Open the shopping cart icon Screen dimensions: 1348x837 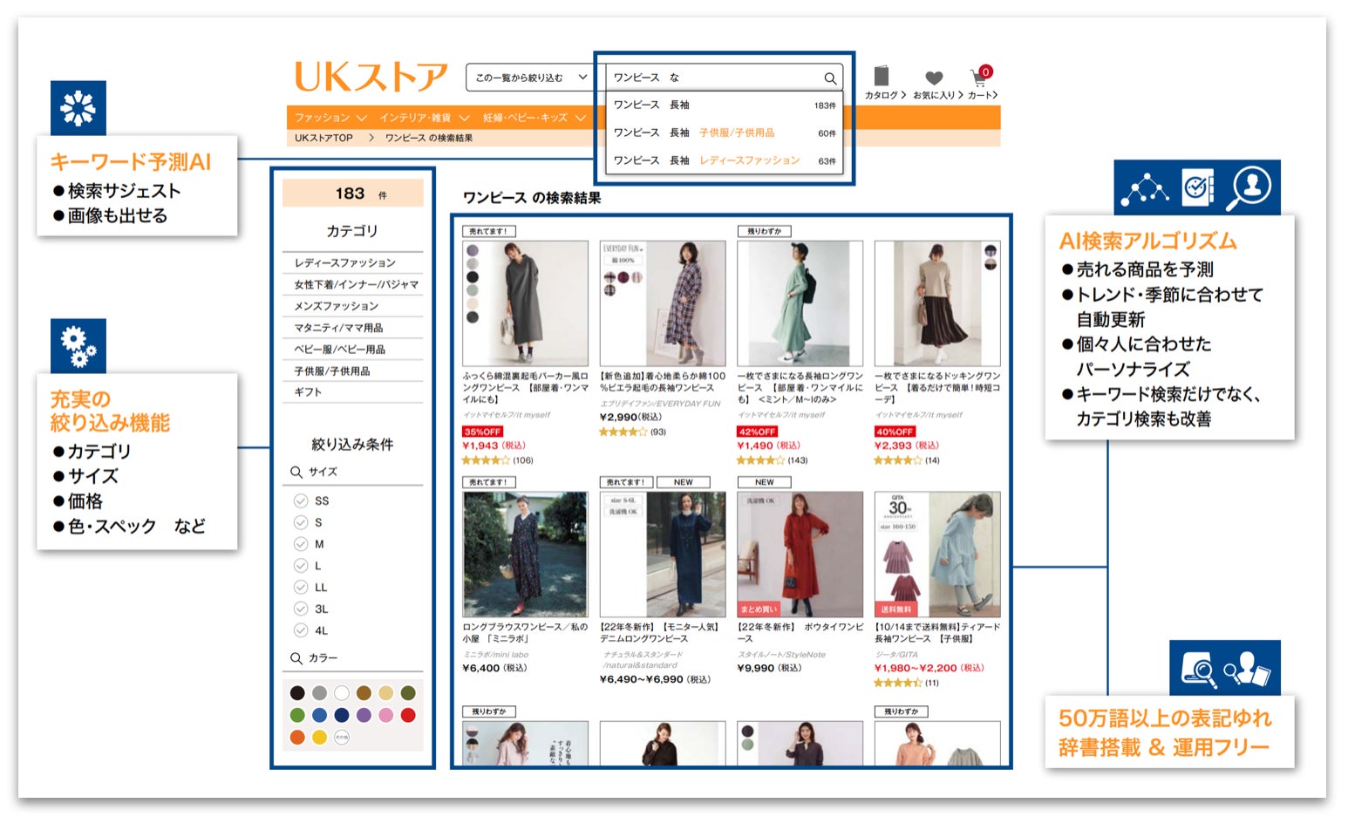tap(979, 78)
